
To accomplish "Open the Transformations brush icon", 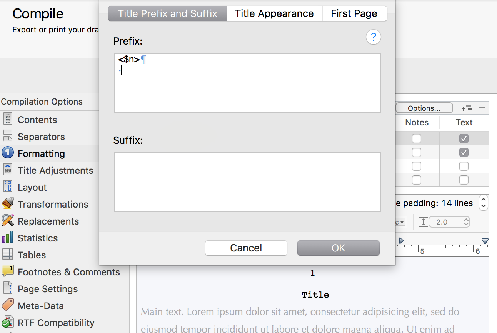I will point(8,204).
